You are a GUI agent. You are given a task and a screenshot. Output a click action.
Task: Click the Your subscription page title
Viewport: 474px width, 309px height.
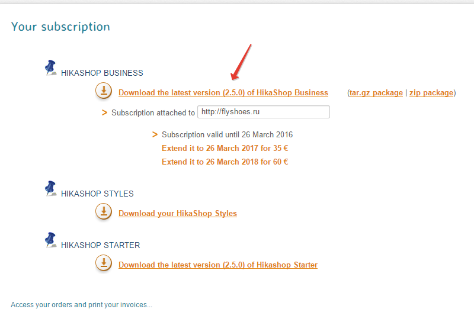tap(60, 27)
